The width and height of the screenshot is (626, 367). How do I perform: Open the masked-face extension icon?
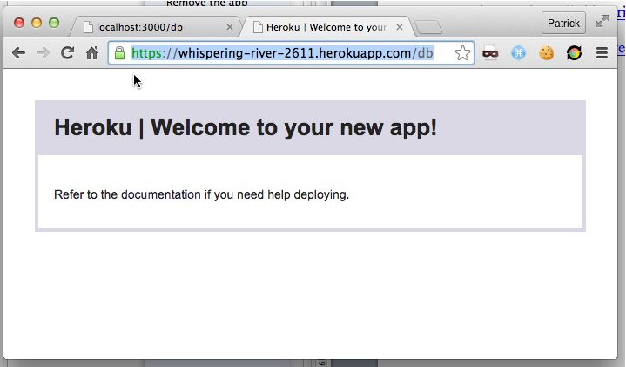coord(490,53)
